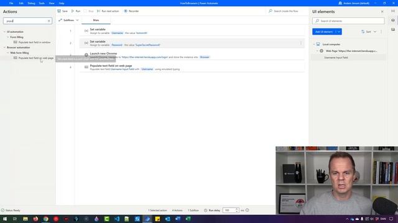Close the UI elements panel
Image resolution: width=398 pixels, height=223 pixels.
[382, 12]
